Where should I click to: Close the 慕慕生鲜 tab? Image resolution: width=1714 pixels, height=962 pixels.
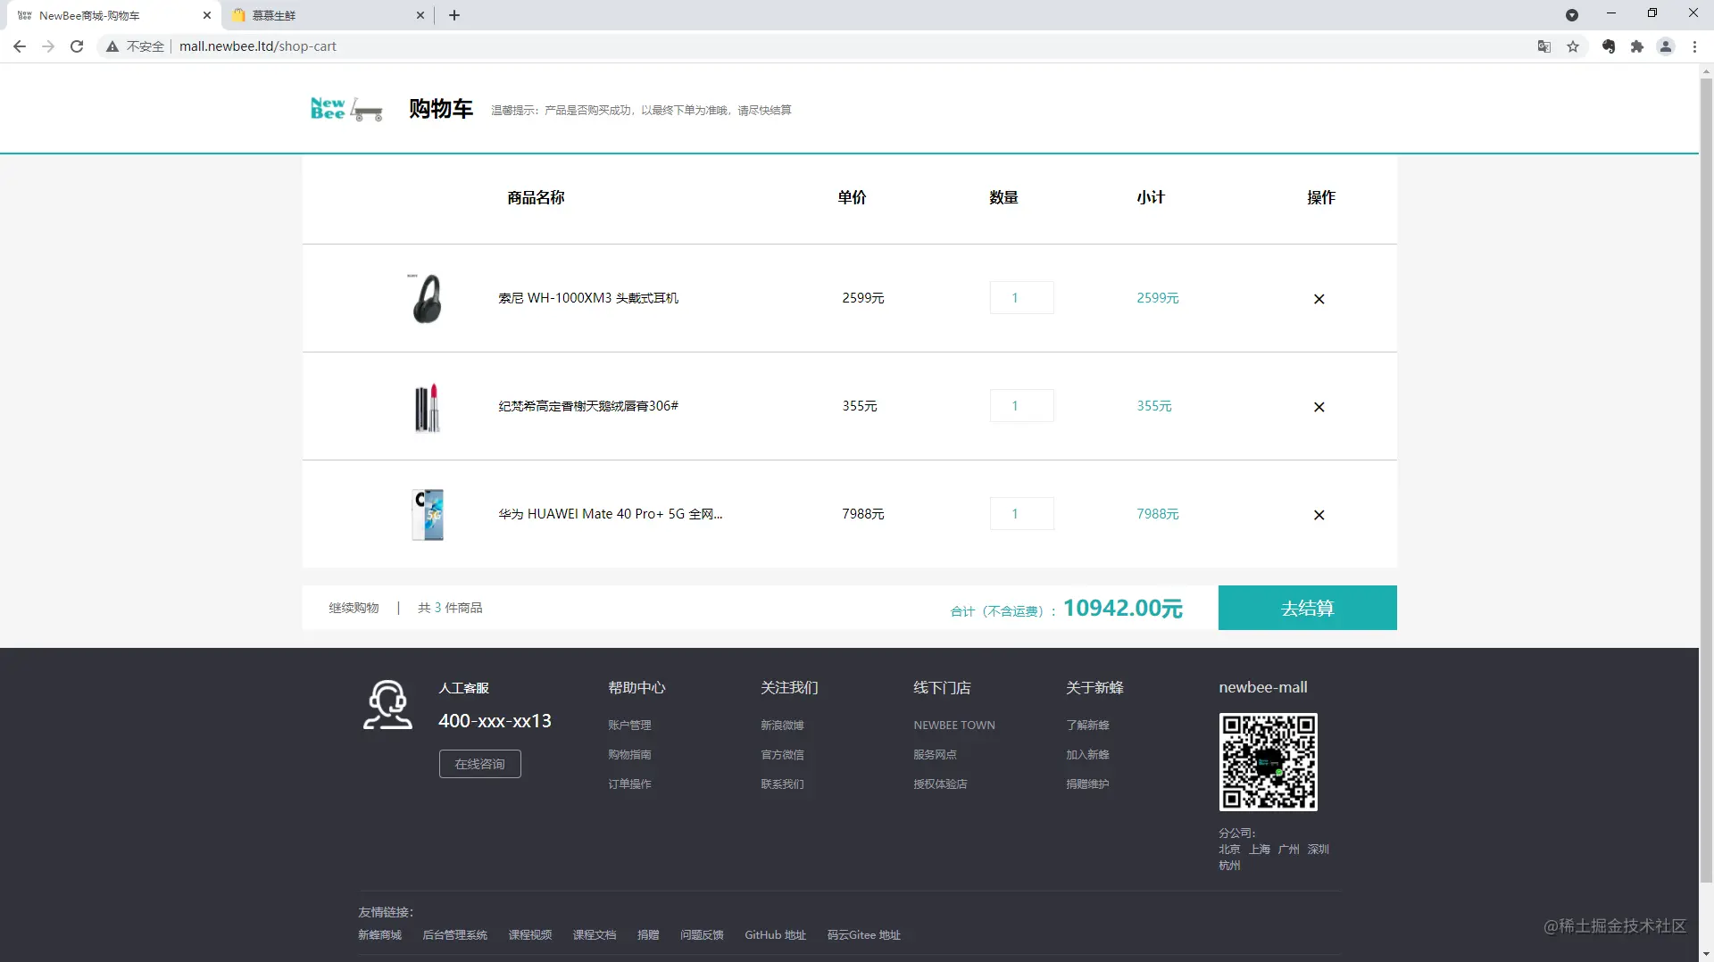[x=420, y=15]
